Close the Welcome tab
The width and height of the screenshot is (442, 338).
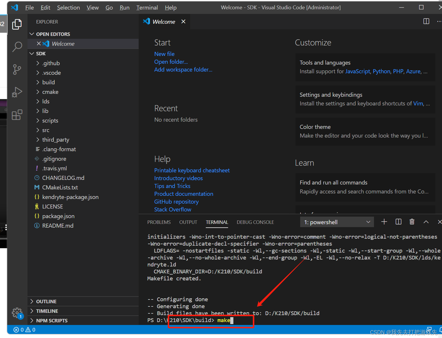[x=183, y=22]
